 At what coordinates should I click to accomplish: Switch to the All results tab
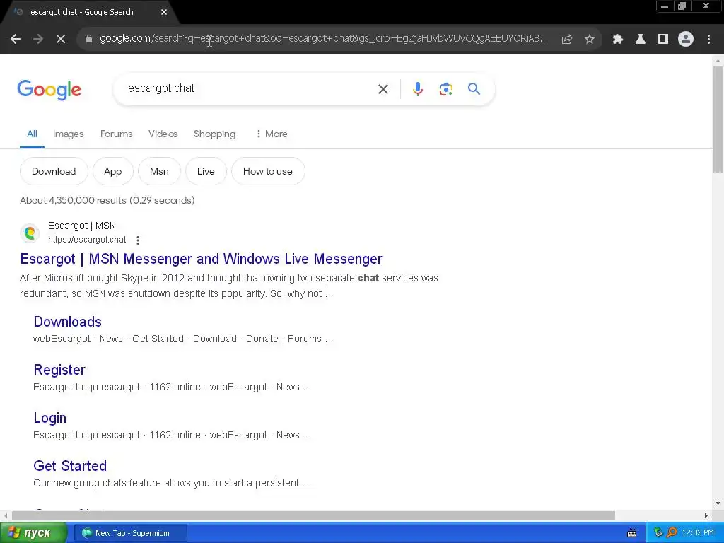pyautogui.click(x=32, y=134)
